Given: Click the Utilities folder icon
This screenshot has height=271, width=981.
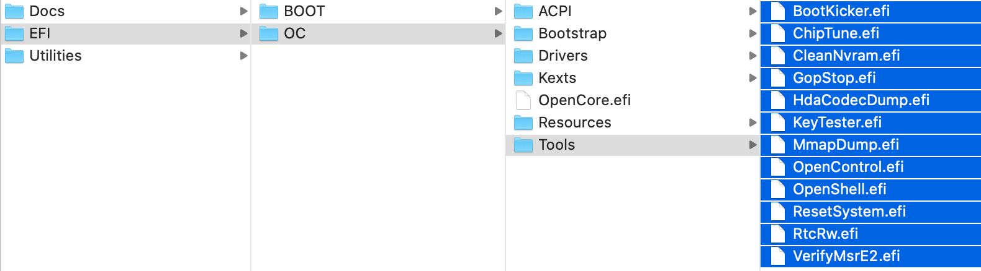Looking at the screenshot, I should tap(14, 56).
